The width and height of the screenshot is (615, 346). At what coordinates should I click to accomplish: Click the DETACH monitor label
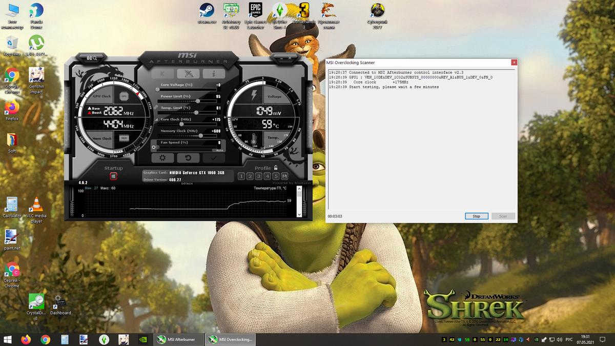[x=187, y=184]
